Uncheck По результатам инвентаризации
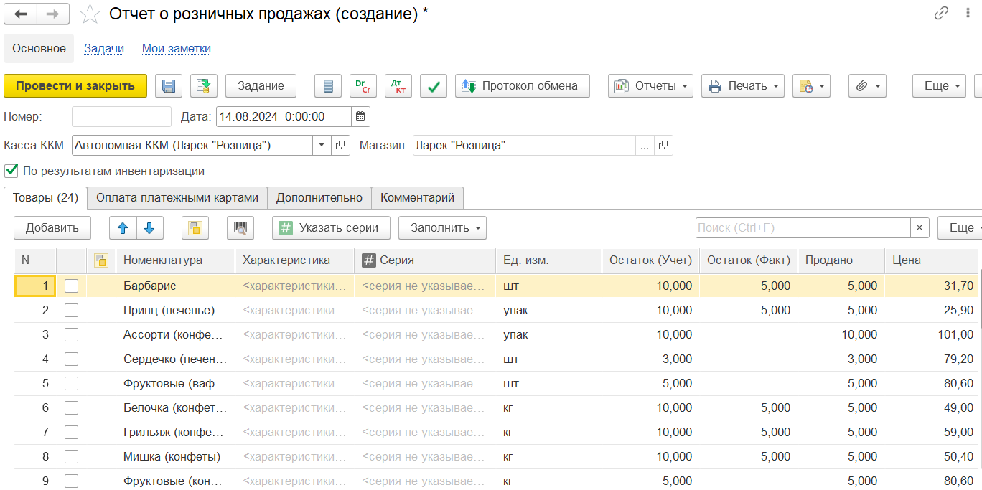Image resolution: width=982 pixels, height=490 pixels. [x=11, y=171]
